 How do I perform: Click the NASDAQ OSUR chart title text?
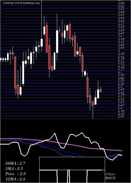[x=21, y=3]
